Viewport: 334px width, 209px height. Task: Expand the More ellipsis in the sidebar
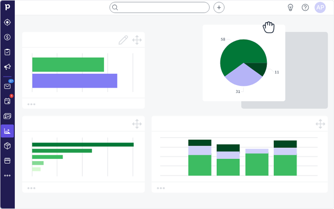click(x=7, y=176)
